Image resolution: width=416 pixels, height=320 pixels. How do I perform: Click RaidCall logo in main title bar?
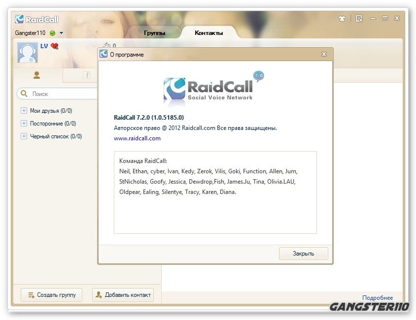point(37,19)
